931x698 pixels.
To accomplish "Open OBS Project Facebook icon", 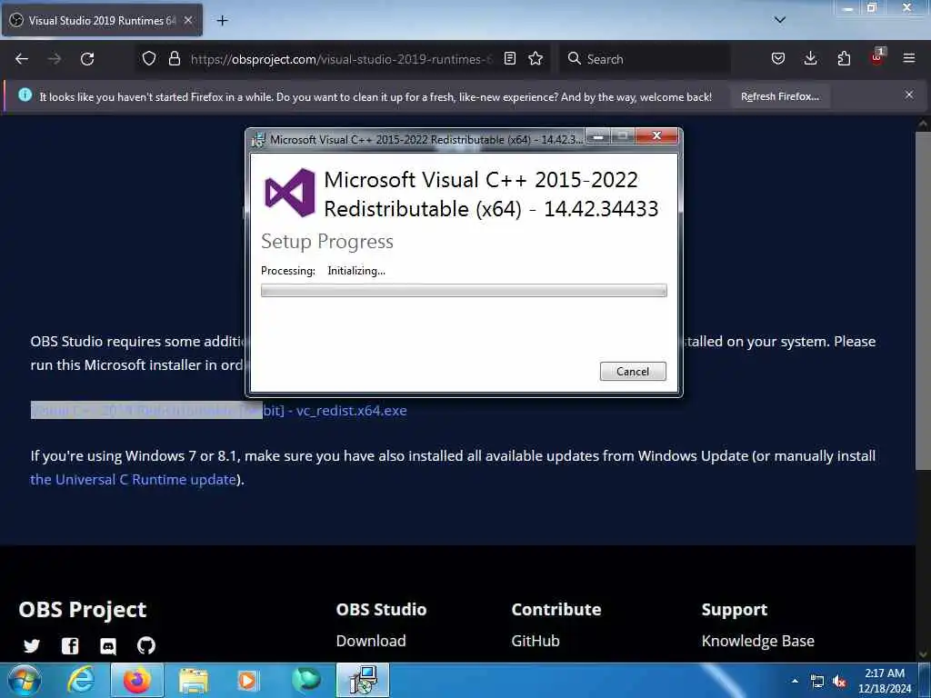I will tap(70, 646).
